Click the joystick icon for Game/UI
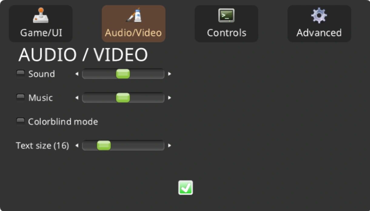This screenshot has width=370, height=211. coord(41,15)
